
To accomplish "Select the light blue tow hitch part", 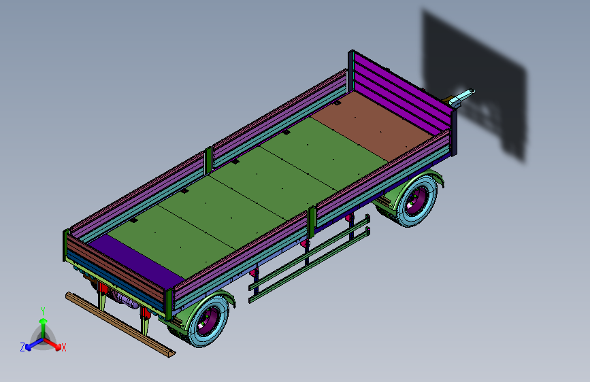I will coord(462,97).
